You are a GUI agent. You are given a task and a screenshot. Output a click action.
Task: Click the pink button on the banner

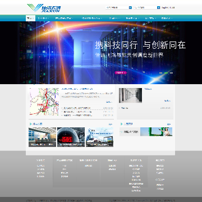click(121, 72)
